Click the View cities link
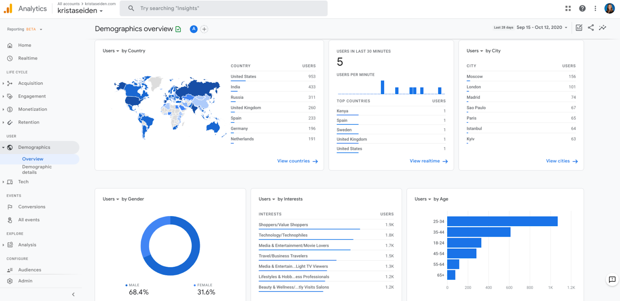This screenshot has width=620, height=301. 562,161
